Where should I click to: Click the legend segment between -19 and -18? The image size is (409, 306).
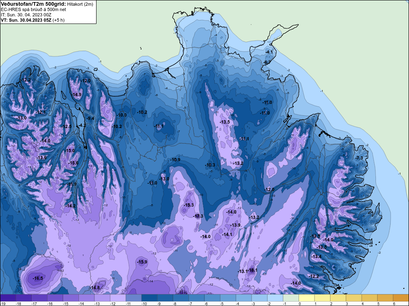pos(8,298)
